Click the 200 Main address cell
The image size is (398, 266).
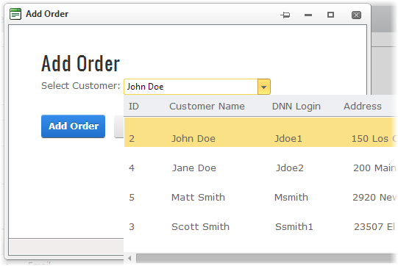(x=374, y=168)
